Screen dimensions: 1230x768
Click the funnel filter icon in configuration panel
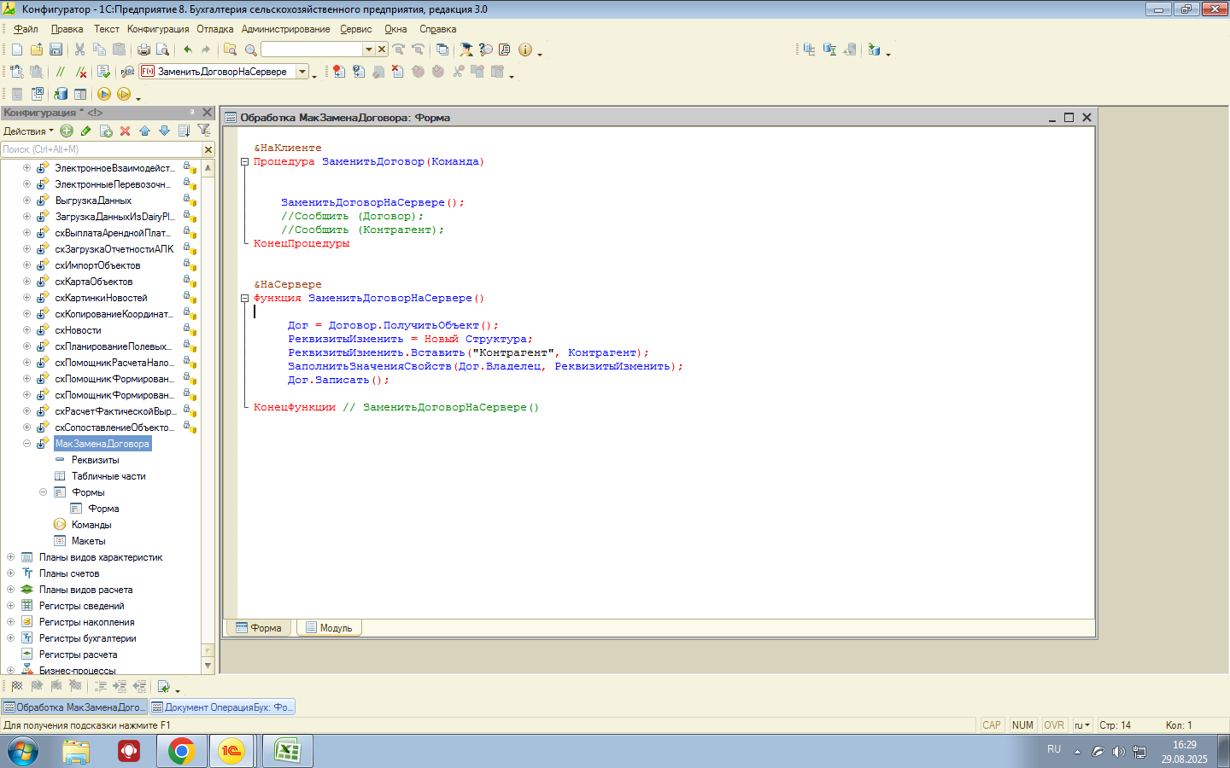pyautogui.click(x=203, y=131)
